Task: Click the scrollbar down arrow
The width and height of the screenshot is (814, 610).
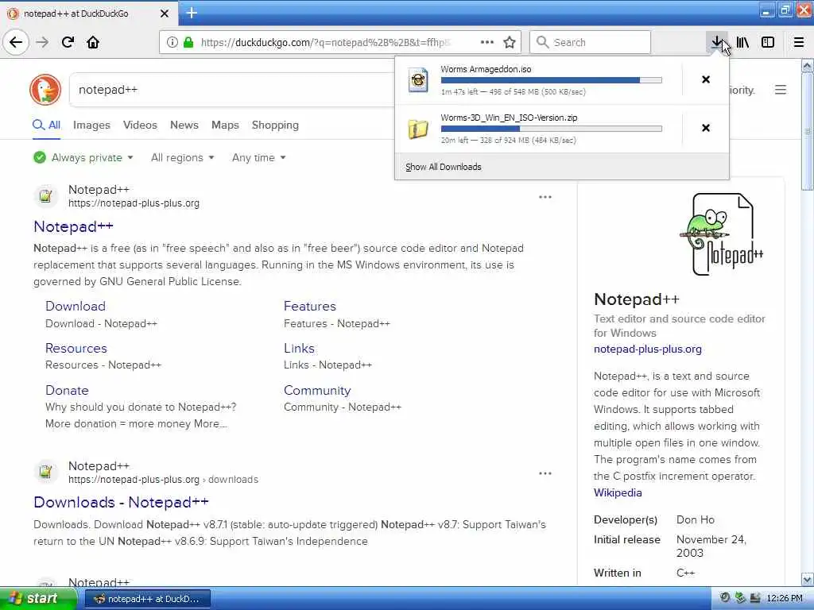Action: tap(808, 579)
